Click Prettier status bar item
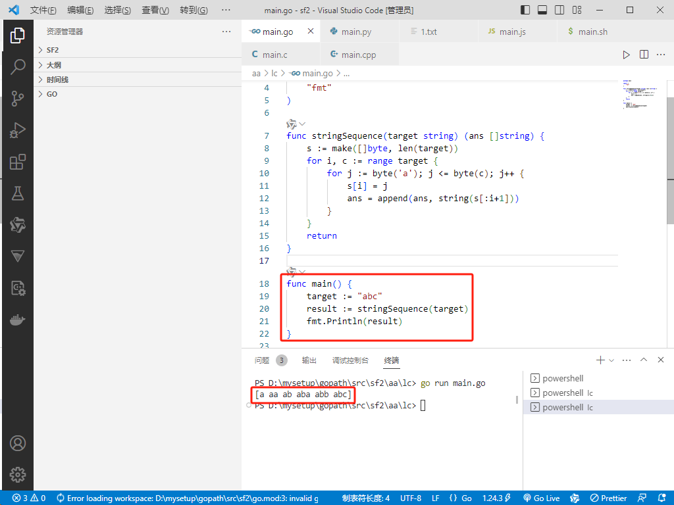The width and height of the screenshot is (674, 505). [x=608, y=498]
